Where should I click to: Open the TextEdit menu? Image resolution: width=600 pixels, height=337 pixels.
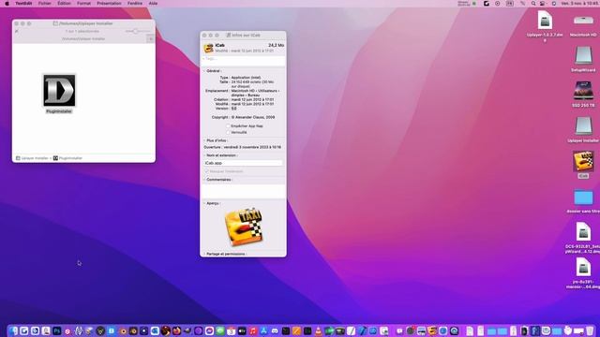point(23,4)
